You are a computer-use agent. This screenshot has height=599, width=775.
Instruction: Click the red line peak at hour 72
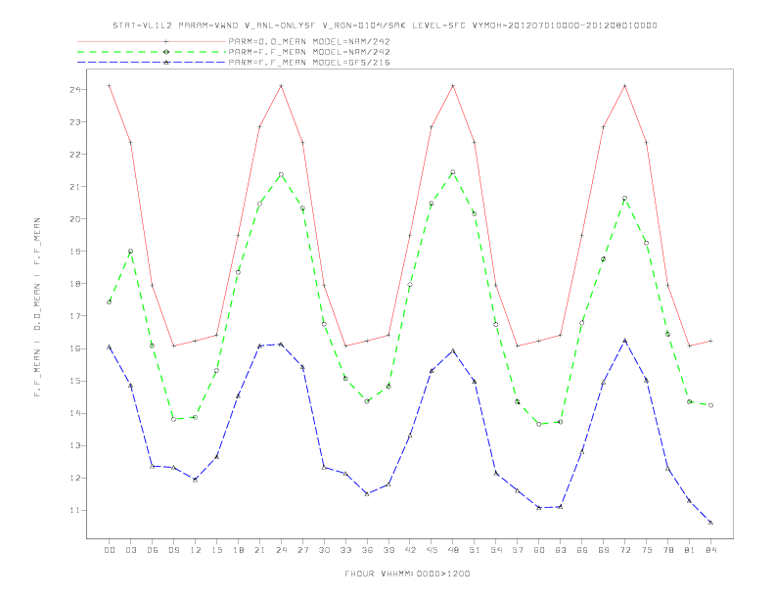coord(624,86)
